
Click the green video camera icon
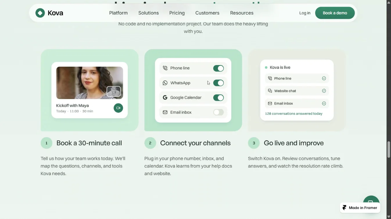click(x=118, y=108)
